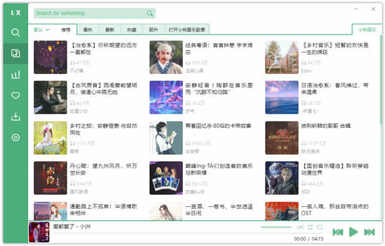The height and width of the screenshot is (246, 385).
Task: Click the now-playing song title text
Action: pyautogui.click(x=72, y=227)
